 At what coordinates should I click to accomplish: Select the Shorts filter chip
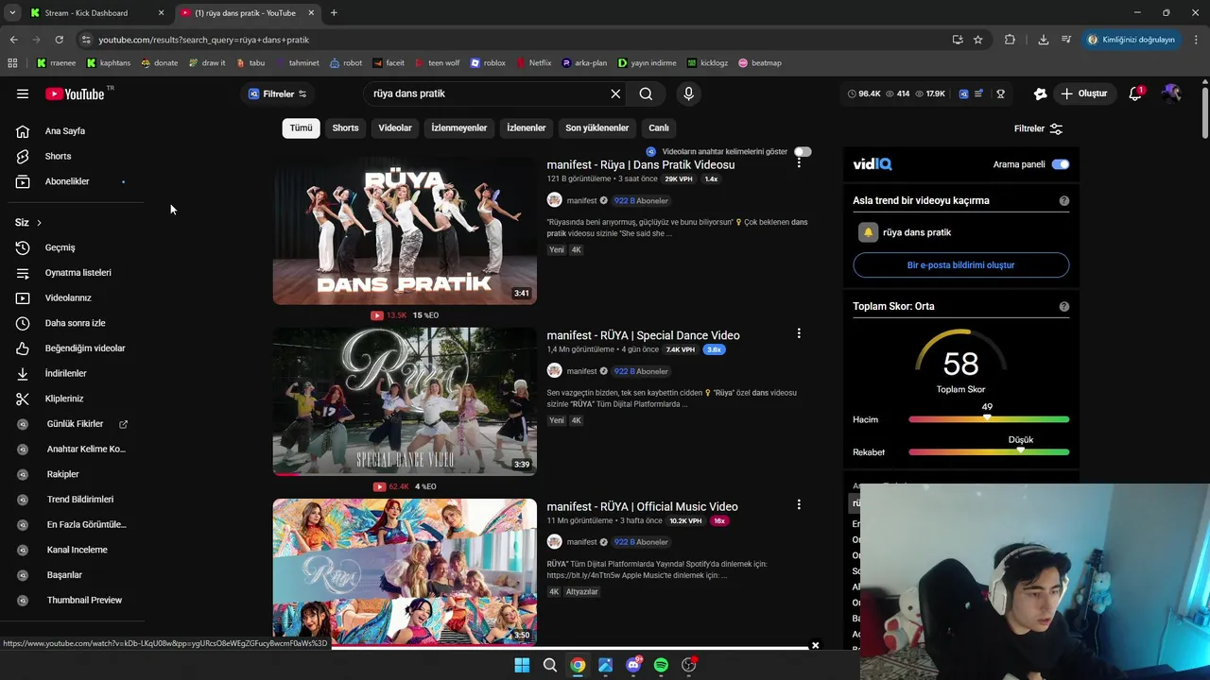(345, 127)
